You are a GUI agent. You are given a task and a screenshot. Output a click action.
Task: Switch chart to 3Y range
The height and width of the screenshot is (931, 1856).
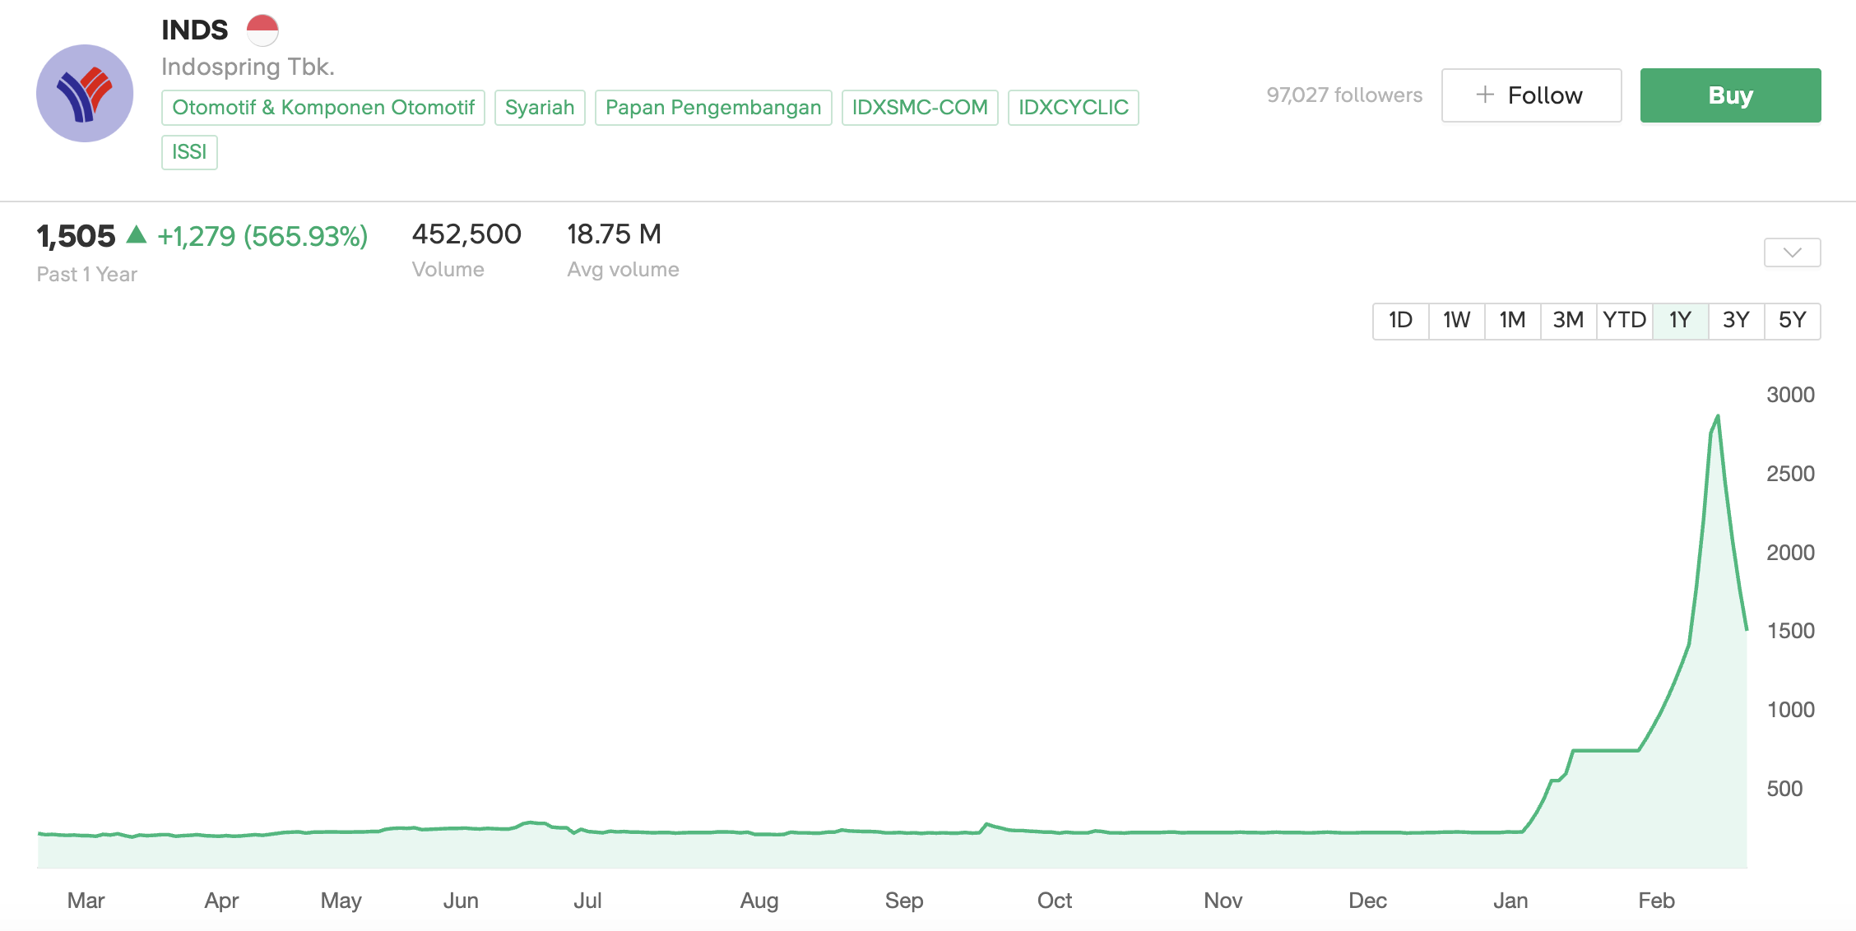pyautogui.click(x=1736, y=320)
